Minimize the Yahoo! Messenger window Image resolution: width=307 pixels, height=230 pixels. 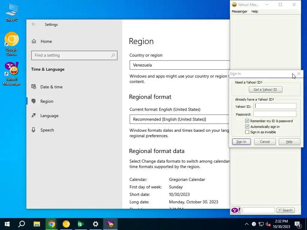tap(267, 4)
